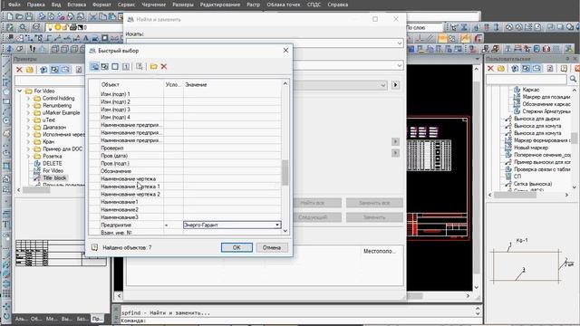580x326 pixels.
Task: Select 'Выноска для дырки' in right tree
Action: pos(536,119)
